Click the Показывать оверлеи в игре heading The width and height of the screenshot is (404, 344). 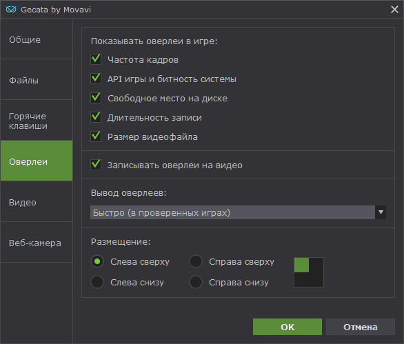point(154,41)
